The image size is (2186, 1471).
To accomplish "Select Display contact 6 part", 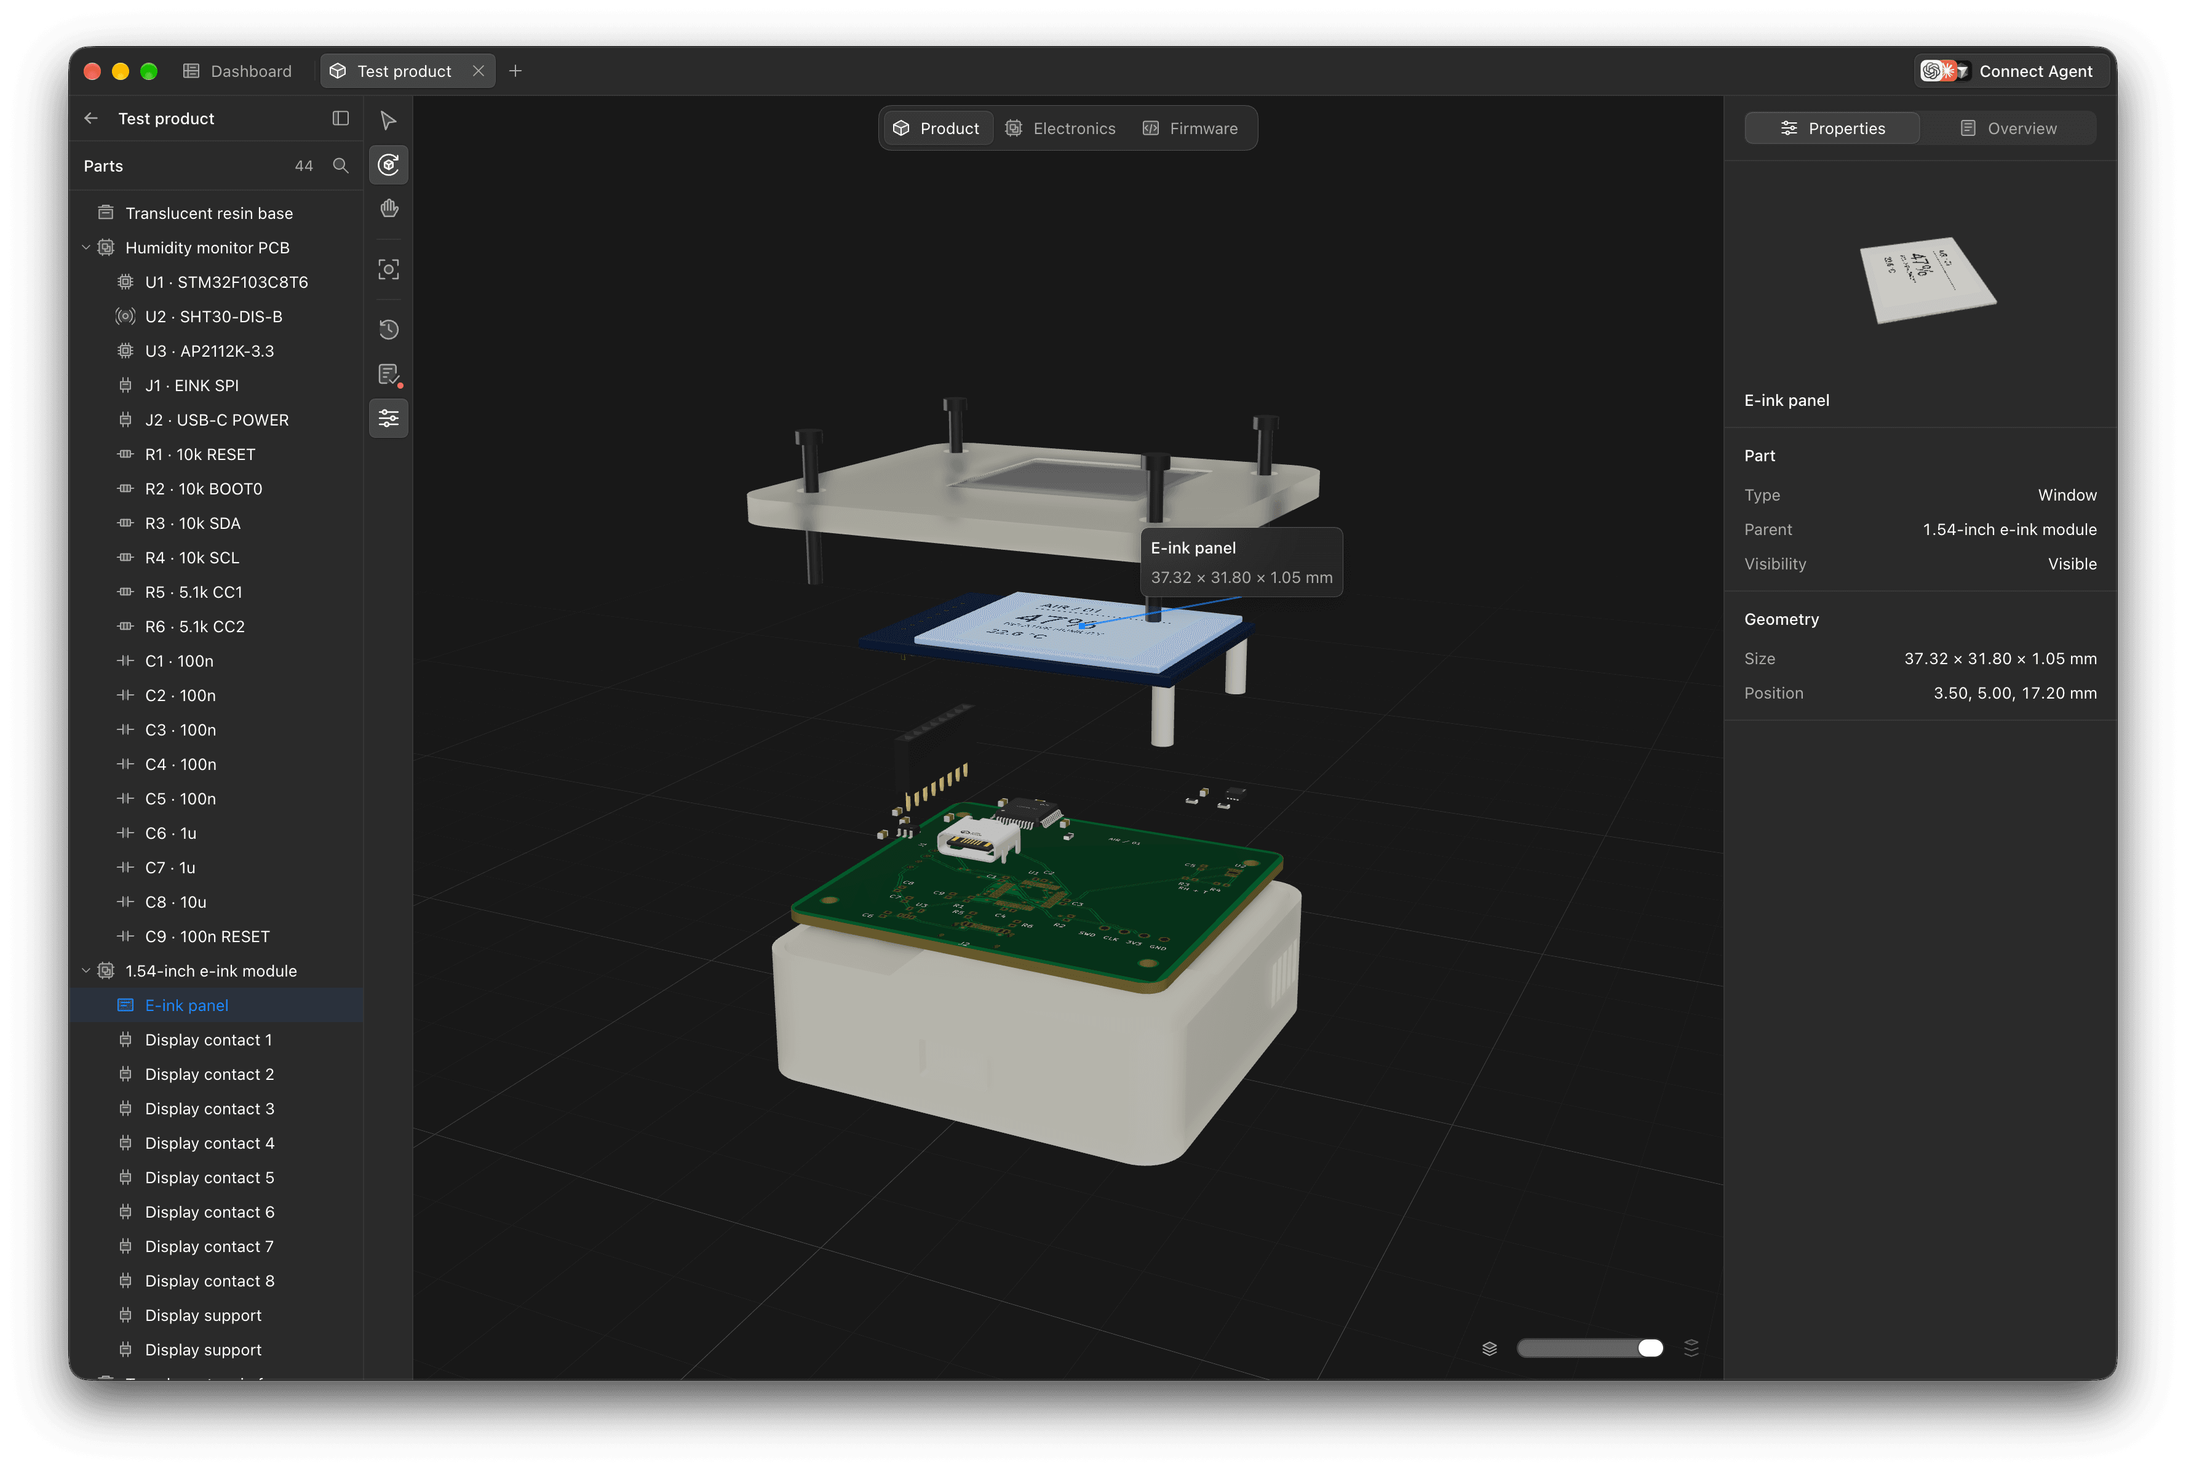I will 217,1212.
